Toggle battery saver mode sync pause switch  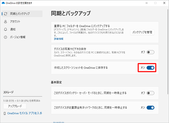click(150, 93)
